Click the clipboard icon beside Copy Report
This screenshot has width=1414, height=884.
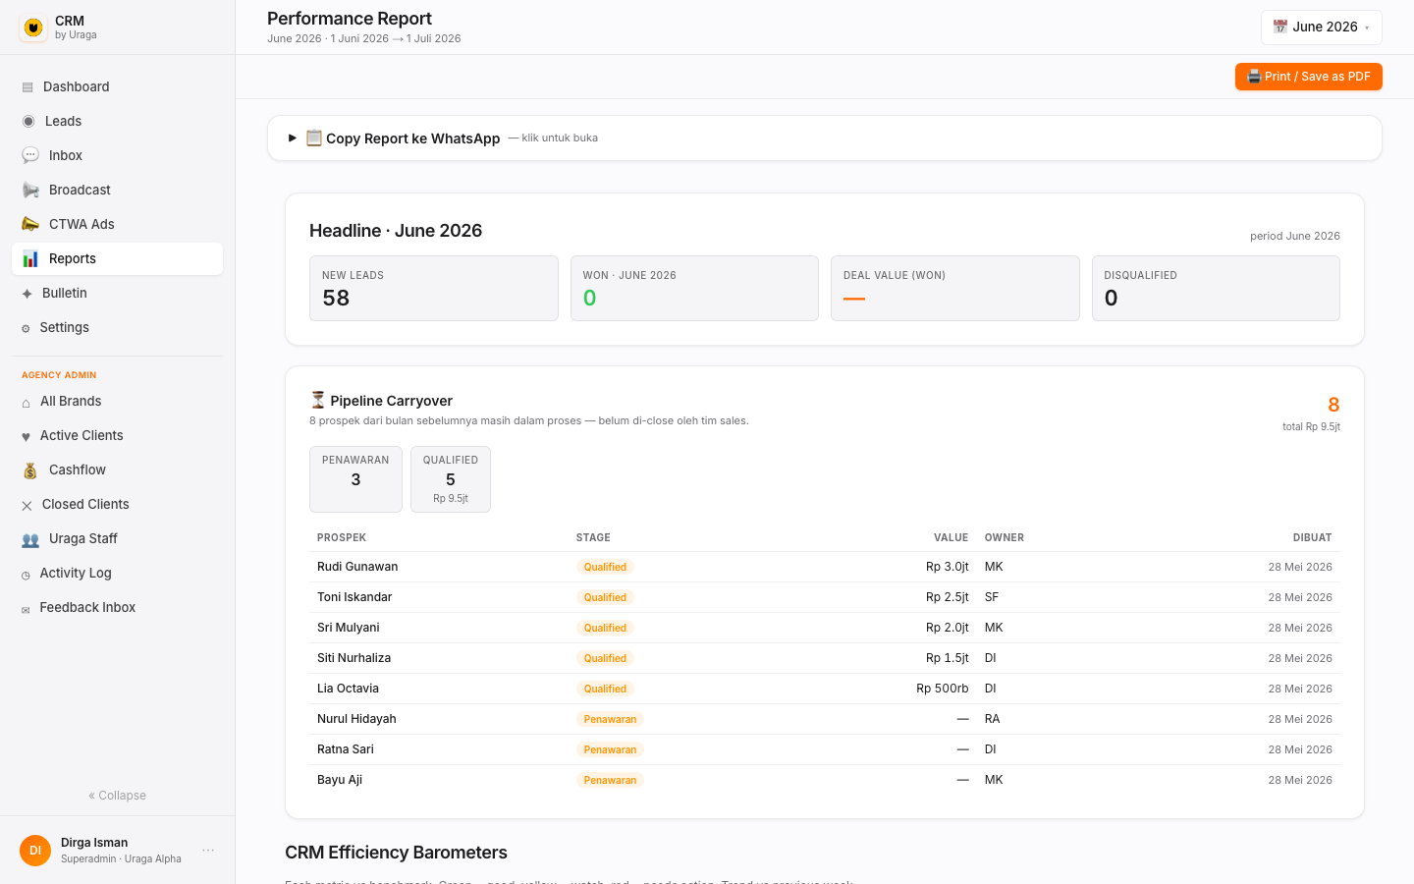click(x=314, y=138)
